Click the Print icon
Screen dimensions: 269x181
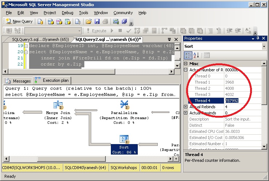point(105,21)
